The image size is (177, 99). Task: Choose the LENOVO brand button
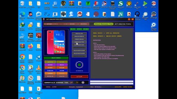[50, 73]
